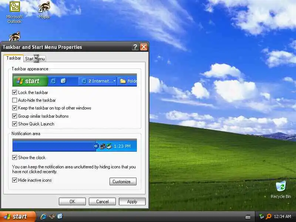296x222 pixels.
Task: Launch the third Quick Launch icon
Action: pyautogui.click(x=60, y=216)
